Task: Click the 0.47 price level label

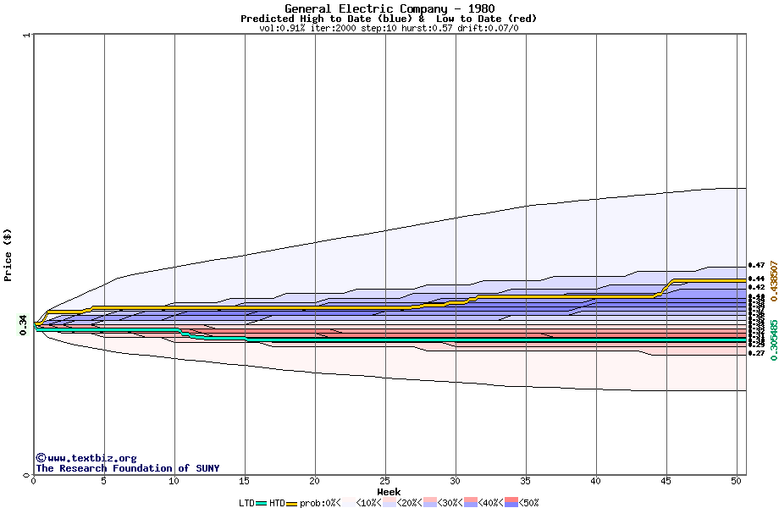Action: coord(757,266)
